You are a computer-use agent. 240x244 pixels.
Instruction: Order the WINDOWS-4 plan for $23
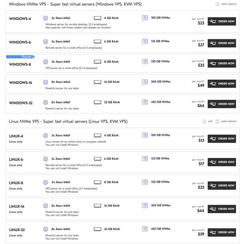(222, 21)
